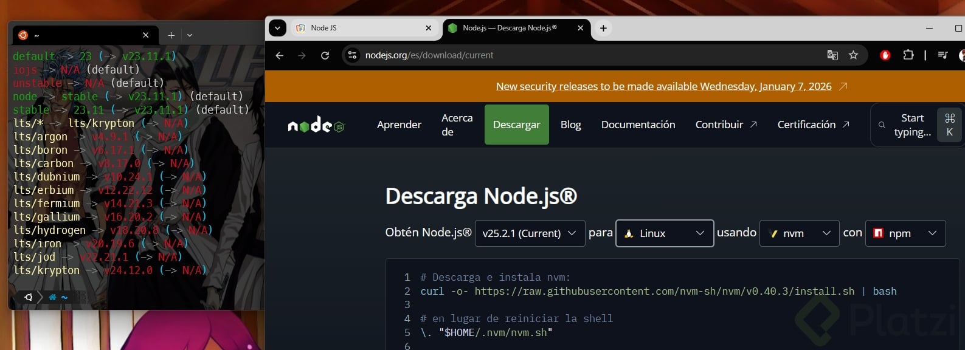This screenshot has width=965, height=350.
Task: Open the Acerca de nav item
Action: 457,125
